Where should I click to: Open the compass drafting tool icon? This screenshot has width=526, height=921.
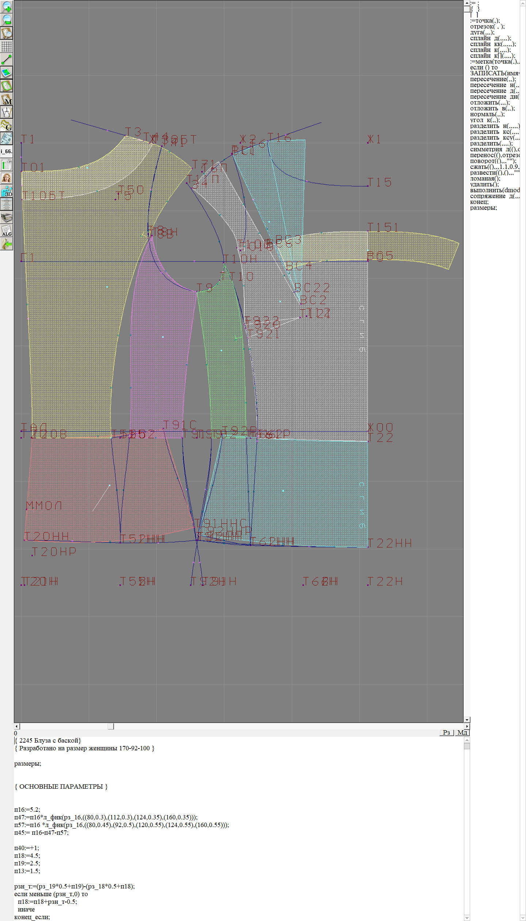point(7,112)
